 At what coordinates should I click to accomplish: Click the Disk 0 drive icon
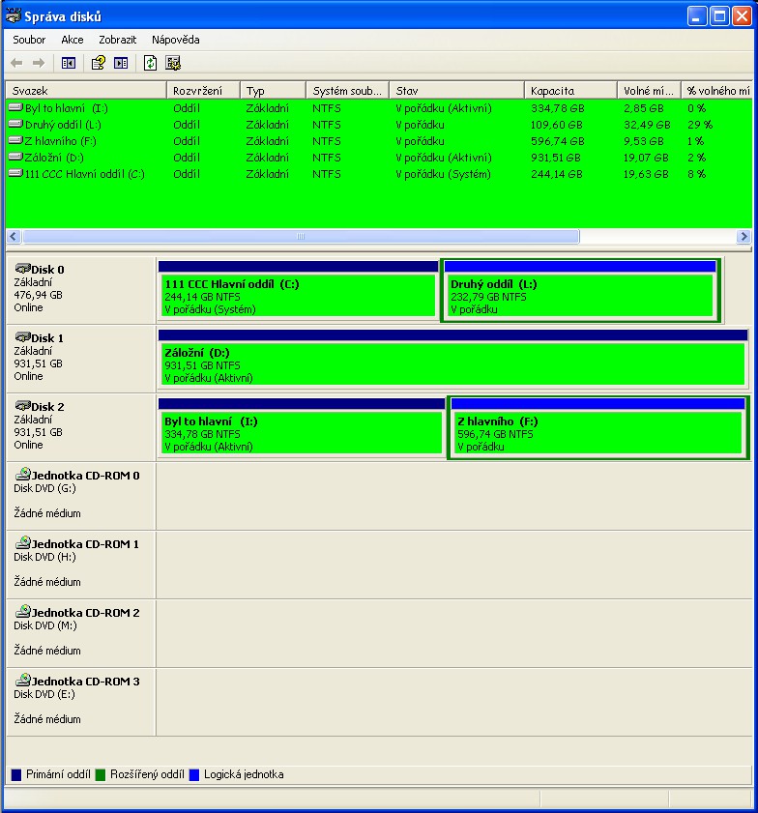click(x=22, y=269)
